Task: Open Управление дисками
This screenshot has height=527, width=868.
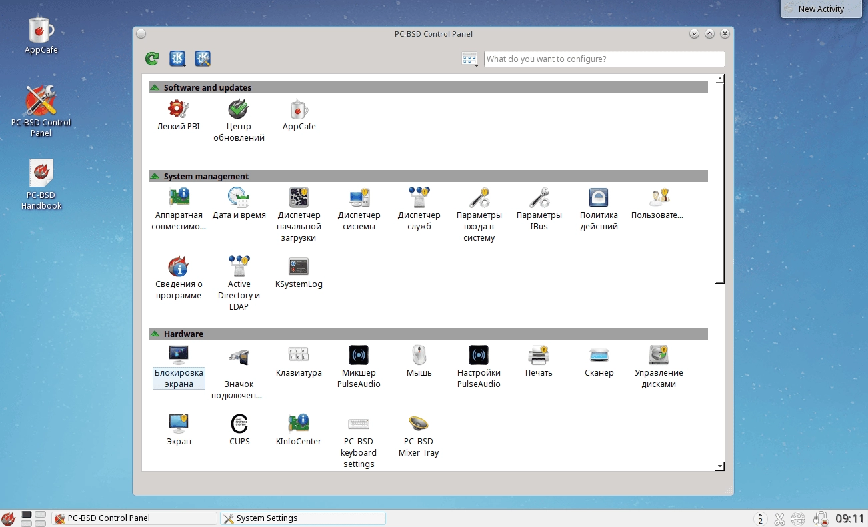Action: (x=658, y=367)
